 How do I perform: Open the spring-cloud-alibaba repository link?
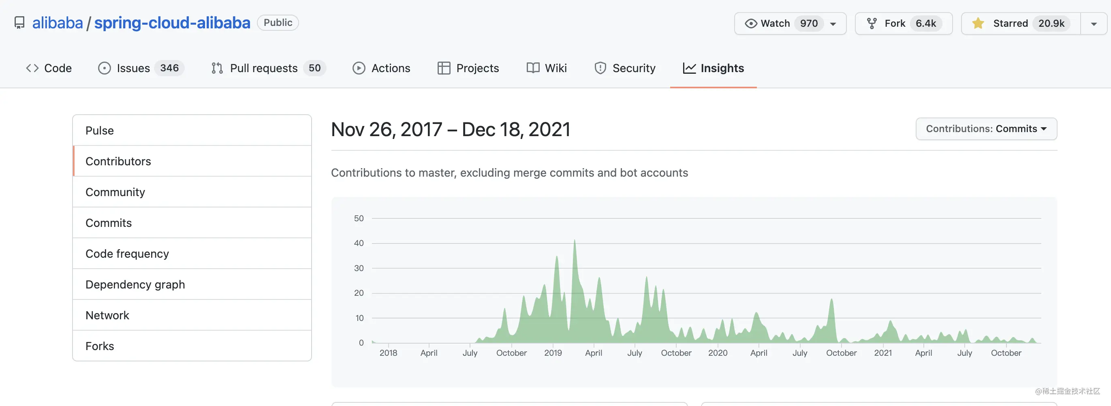click(172, 23)
